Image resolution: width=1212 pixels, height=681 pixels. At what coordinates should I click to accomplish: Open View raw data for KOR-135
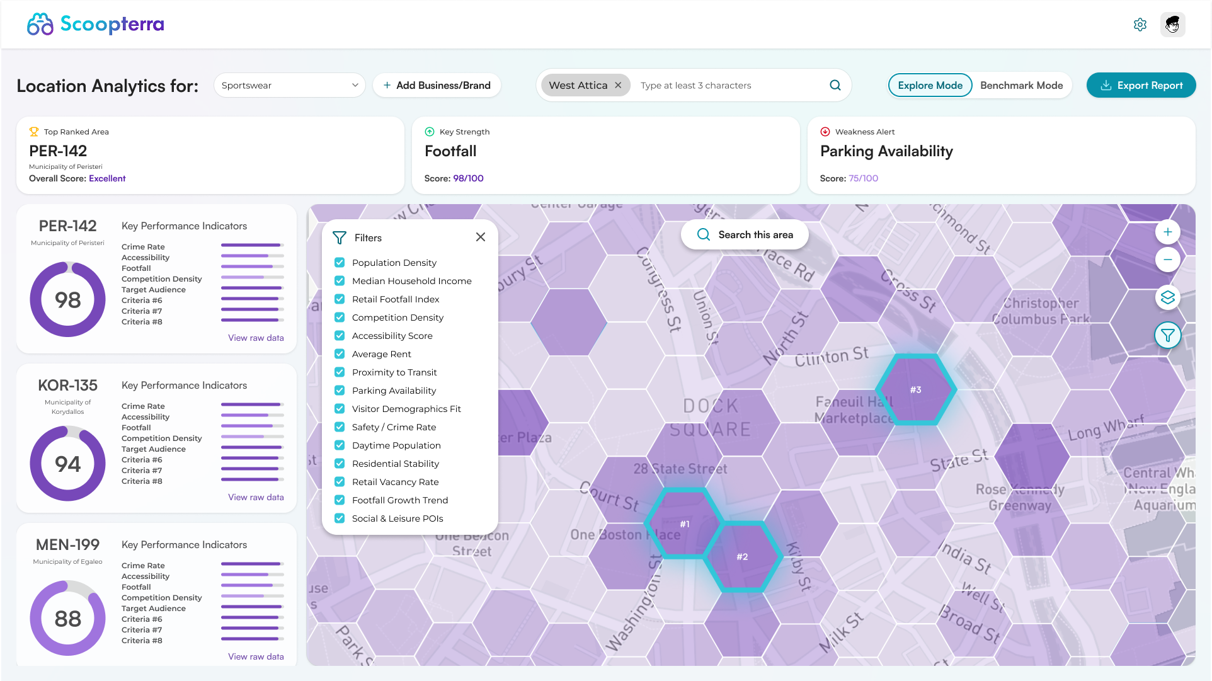(x=256, y=497)
